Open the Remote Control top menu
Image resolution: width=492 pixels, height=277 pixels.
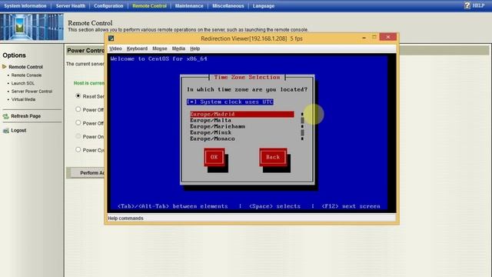tap(149, 5)
